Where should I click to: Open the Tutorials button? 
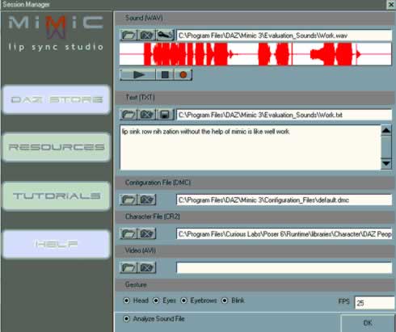click(x=57, y=195)
